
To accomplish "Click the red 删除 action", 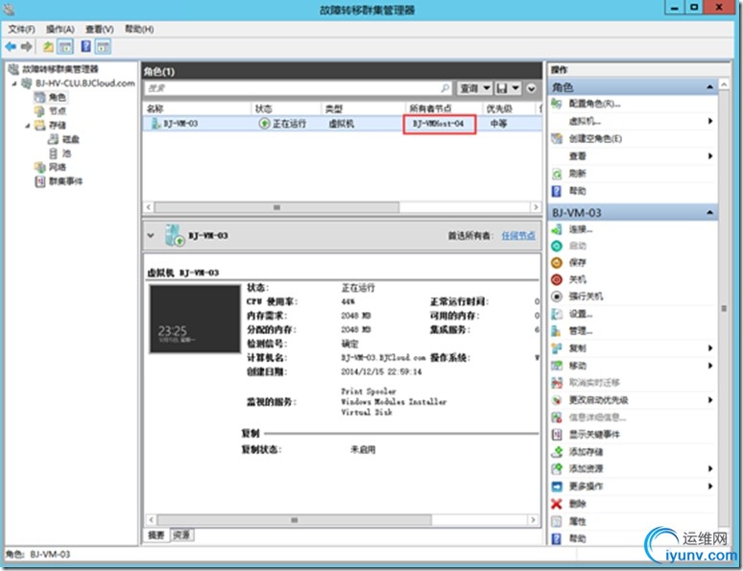I will point(577,504).
